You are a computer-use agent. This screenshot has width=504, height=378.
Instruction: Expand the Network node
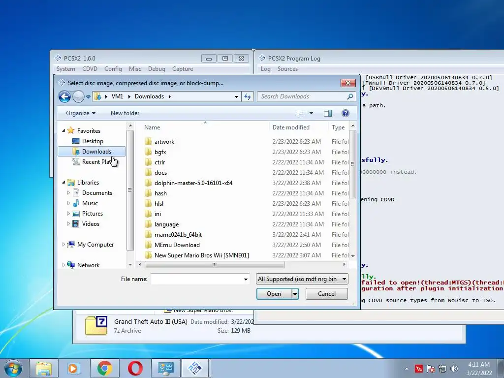coord(63,265)
